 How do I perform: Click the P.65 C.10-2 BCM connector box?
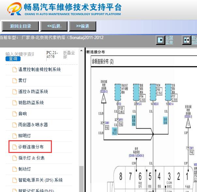159,91
